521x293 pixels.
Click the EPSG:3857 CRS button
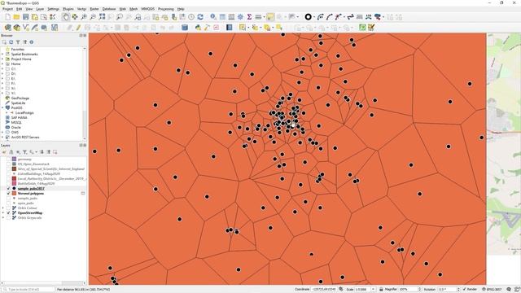[x=492, y=290]
